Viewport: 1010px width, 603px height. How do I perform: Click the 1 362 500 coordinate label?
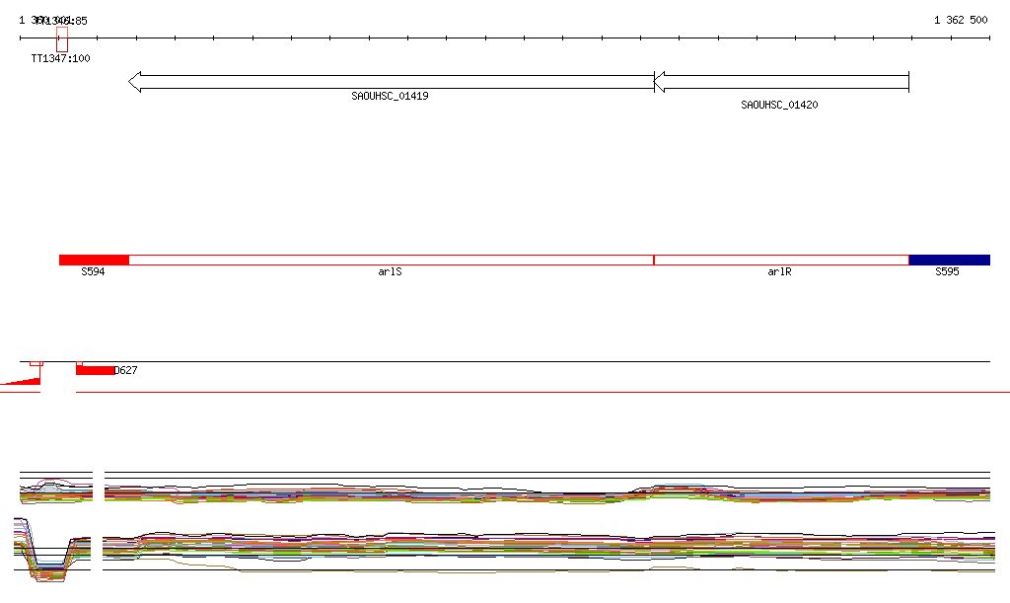[961, 20]
